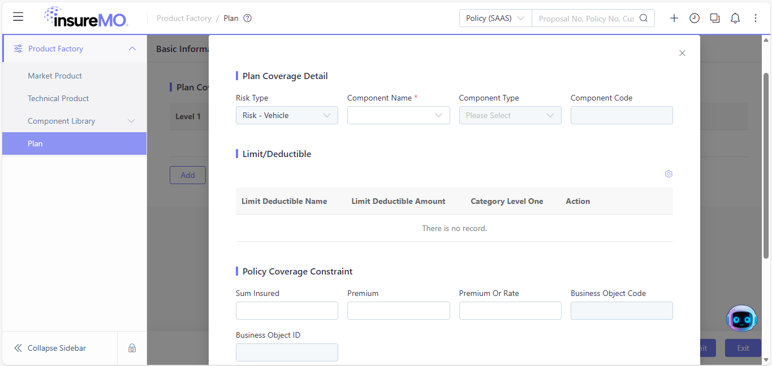772x366 pixels.
Task: Click the Sum Insured input field
Action: click(x=287, y=311)
